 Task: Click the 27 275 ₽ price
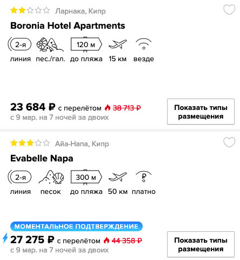pyautogui.click(x=32, y=239)
